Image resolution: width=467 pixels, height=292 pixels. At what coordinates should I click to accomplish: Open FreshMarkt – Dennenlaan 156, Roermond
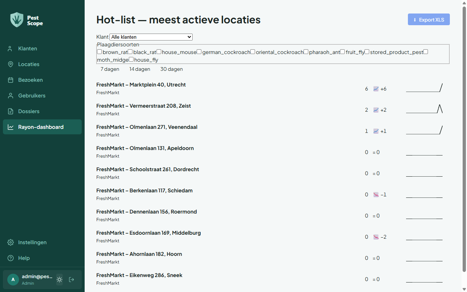pyautogui.click(x=146, y=212)
